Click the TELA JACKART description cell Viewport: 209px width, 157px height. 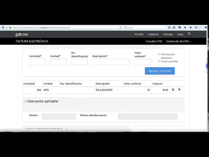[x=108, y=90]
